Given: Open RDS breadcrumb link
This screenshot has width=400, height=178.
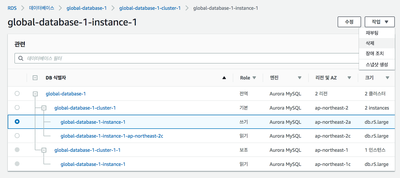Looking at the screenshot, I should 12,8.
